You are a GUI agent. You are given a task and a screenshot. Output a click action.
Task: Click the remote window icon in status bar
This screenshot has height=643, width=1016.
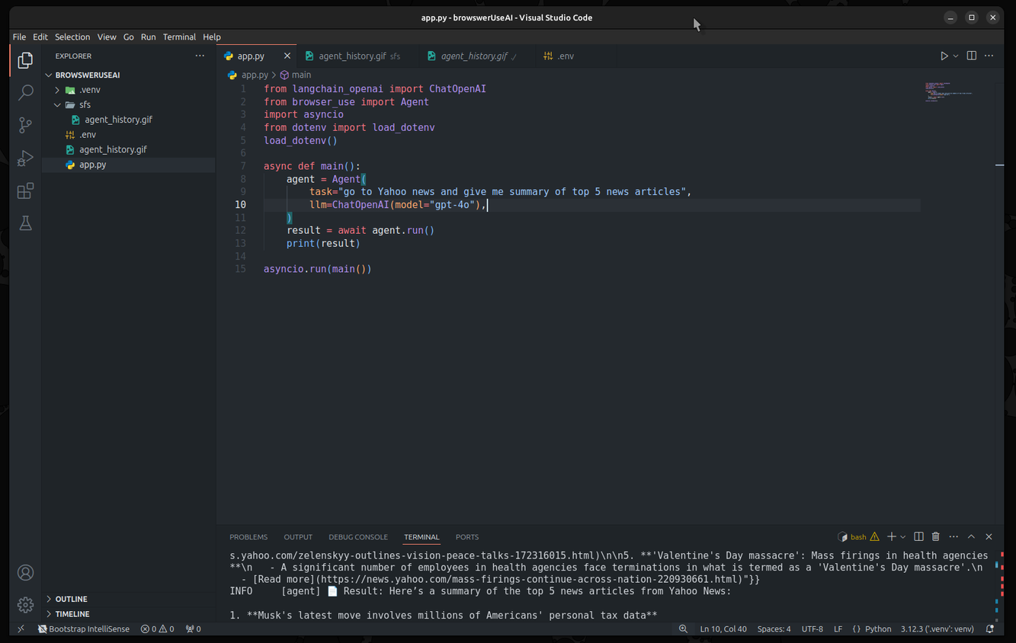pos(21,629)
